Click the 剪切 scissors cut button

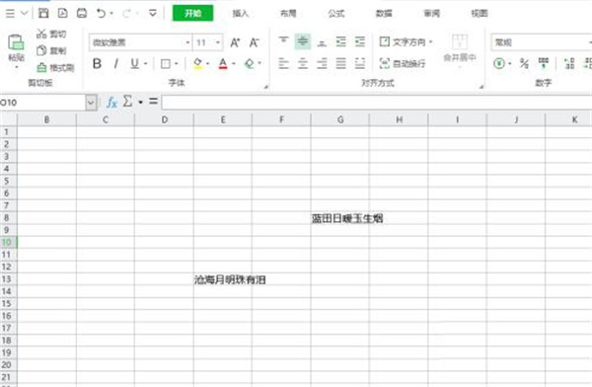pyautogui.click(x=51, y=34)
